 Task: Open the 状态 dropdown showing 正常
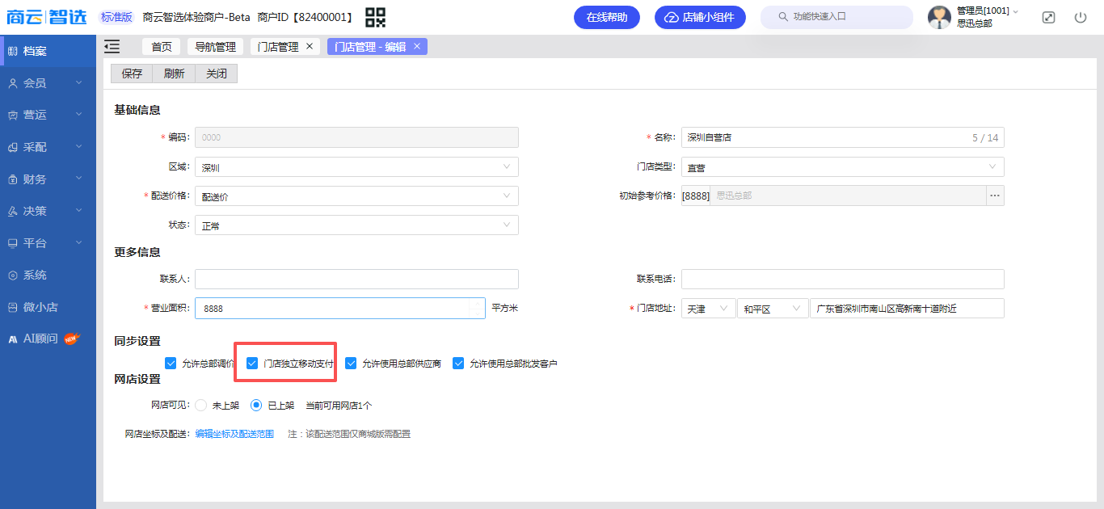[356, 225]
